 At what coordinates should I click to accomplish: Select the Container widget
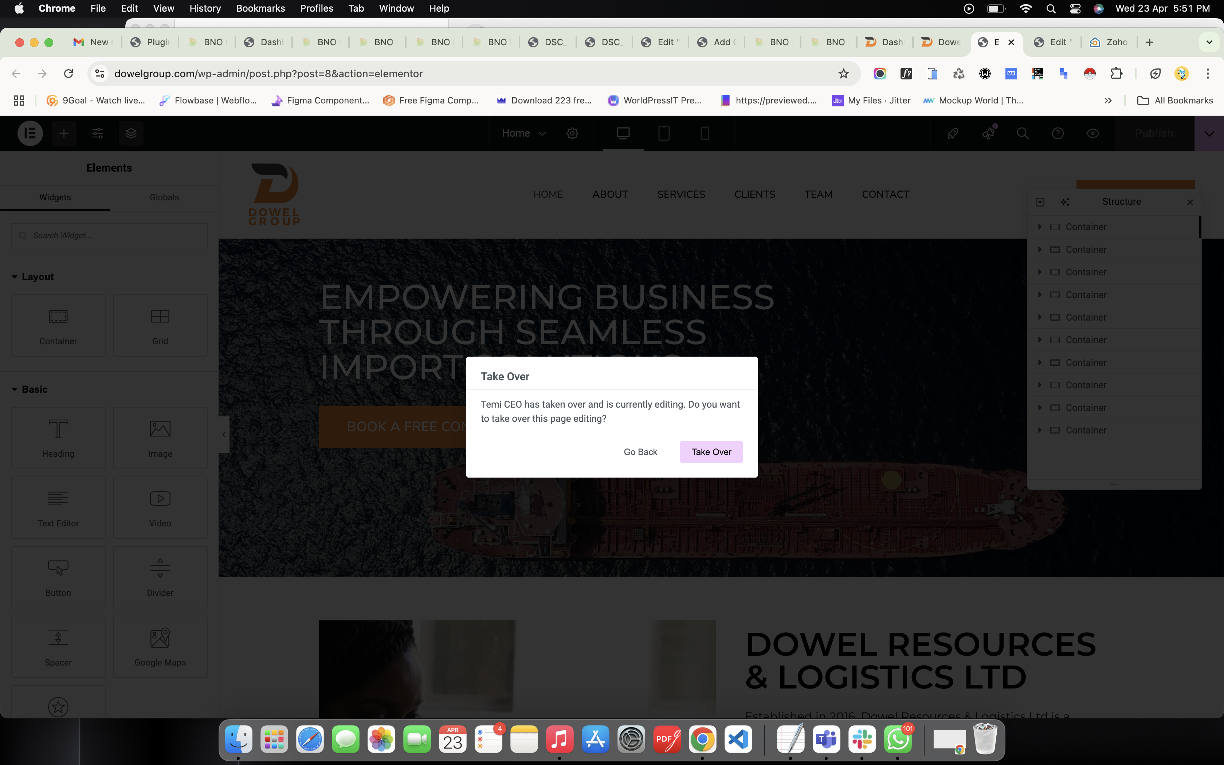point(58,325)
